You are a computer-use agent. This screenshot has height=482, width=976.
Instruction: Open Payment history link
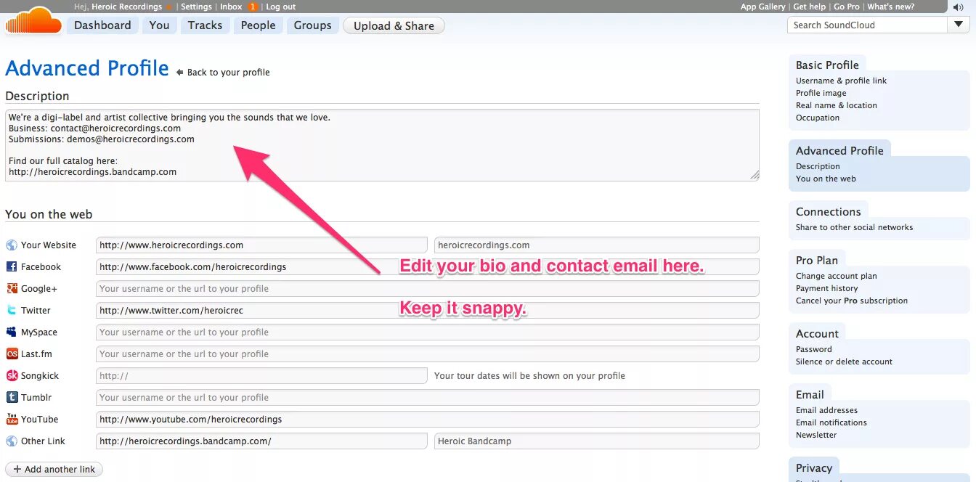click(826, 288)
